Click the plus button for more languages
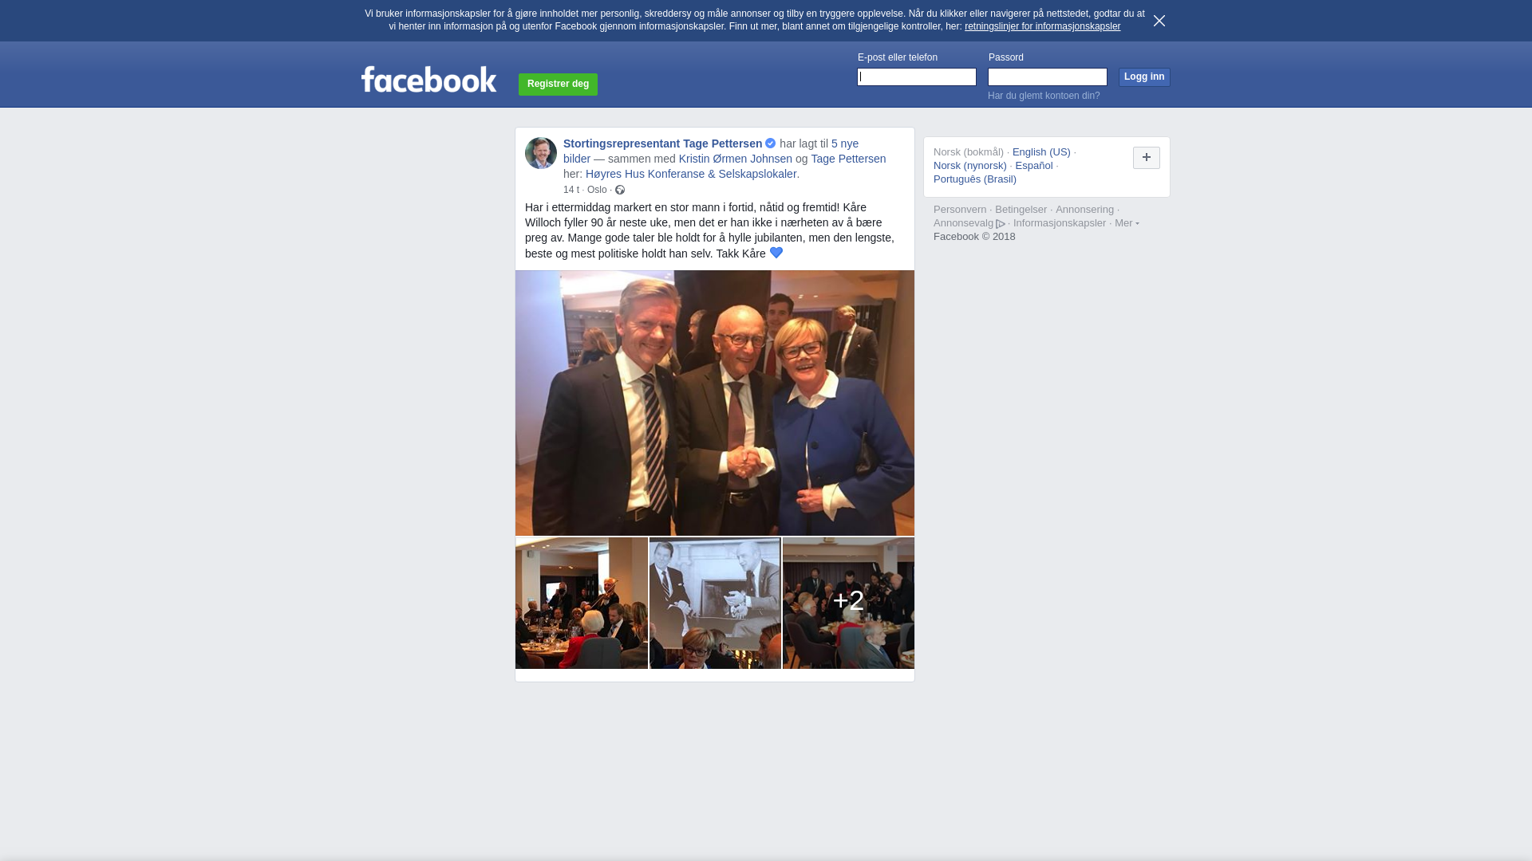 click(x=1147, y=158)
